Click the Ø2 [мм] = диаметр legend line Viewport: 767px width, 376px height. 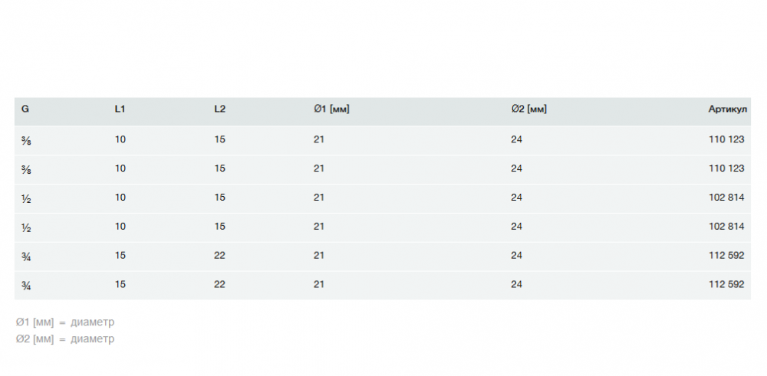pyautogui.click(x=65, y=338)
